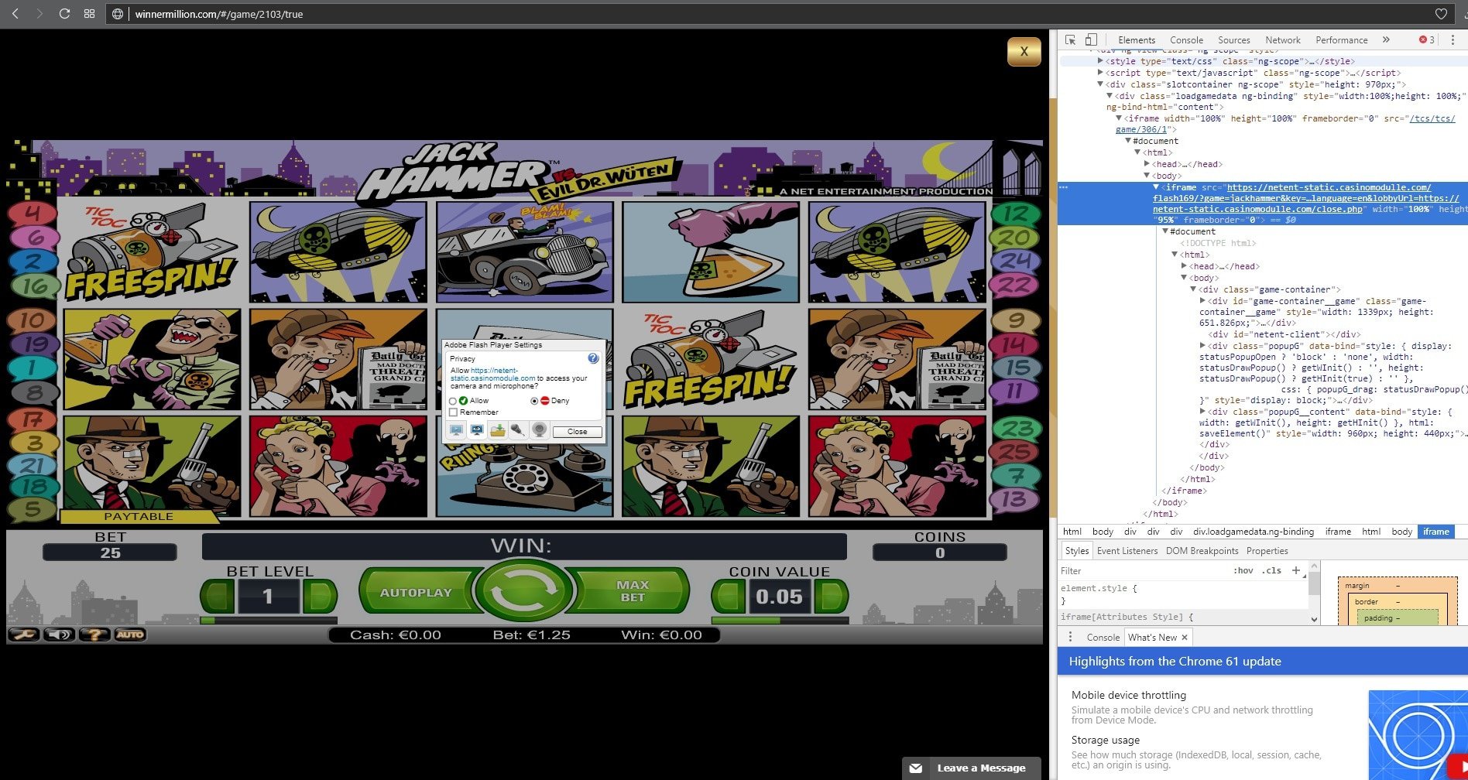Check the Remember checkbox

point(454,412)
